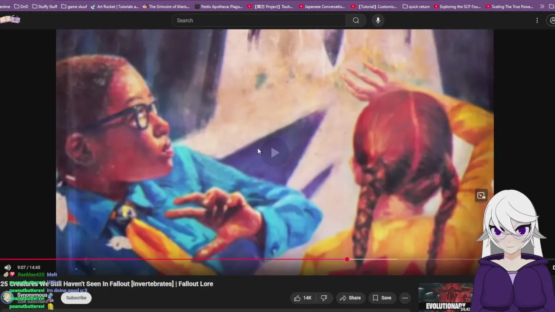Open Art Rocket Tutorials bookmark
This screenshot has width=555, height=312.
(x=114, y=6)
